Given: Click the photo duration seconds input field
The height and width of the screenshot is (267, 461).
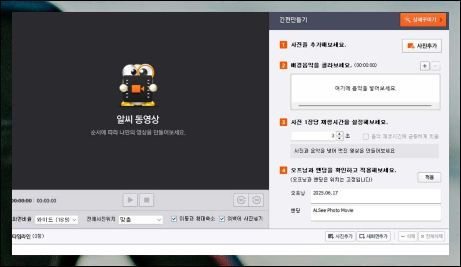Looking at the screenshot, I should (x=313, y=136).
